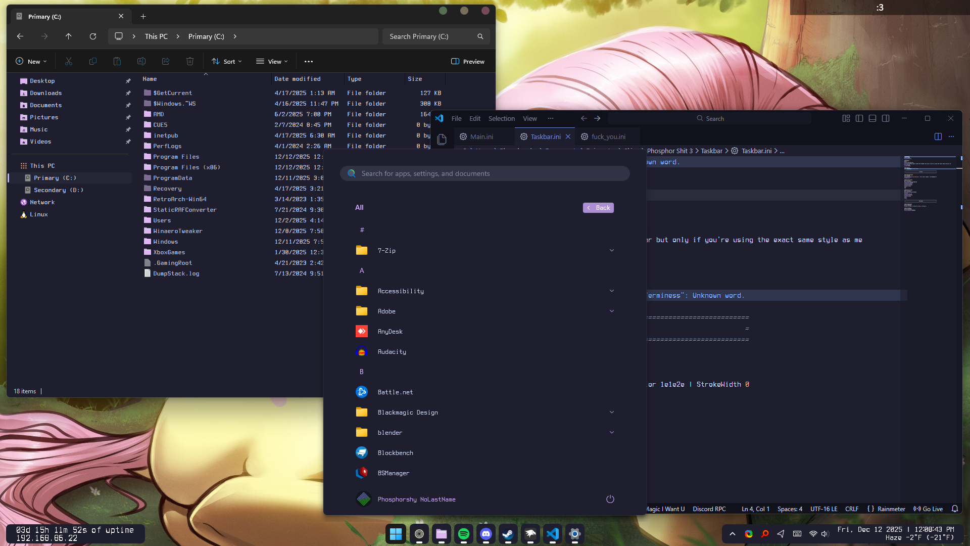This screenshot has width=970, height=546.
Task: Switch to the Main.ini editor tab
Action: [481, 136]
